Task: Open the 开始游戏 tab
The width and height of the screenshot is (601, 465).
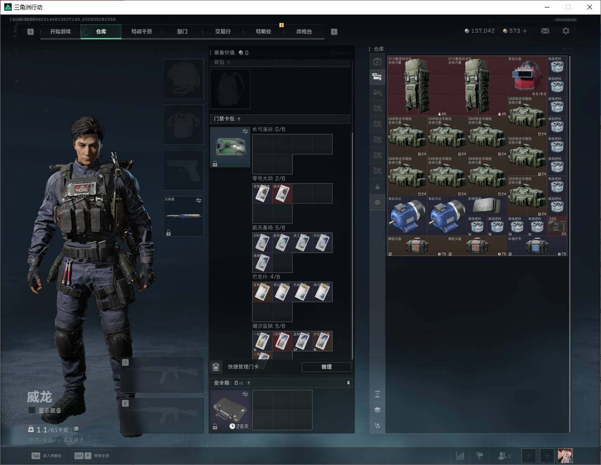Action: coord(60,31)
